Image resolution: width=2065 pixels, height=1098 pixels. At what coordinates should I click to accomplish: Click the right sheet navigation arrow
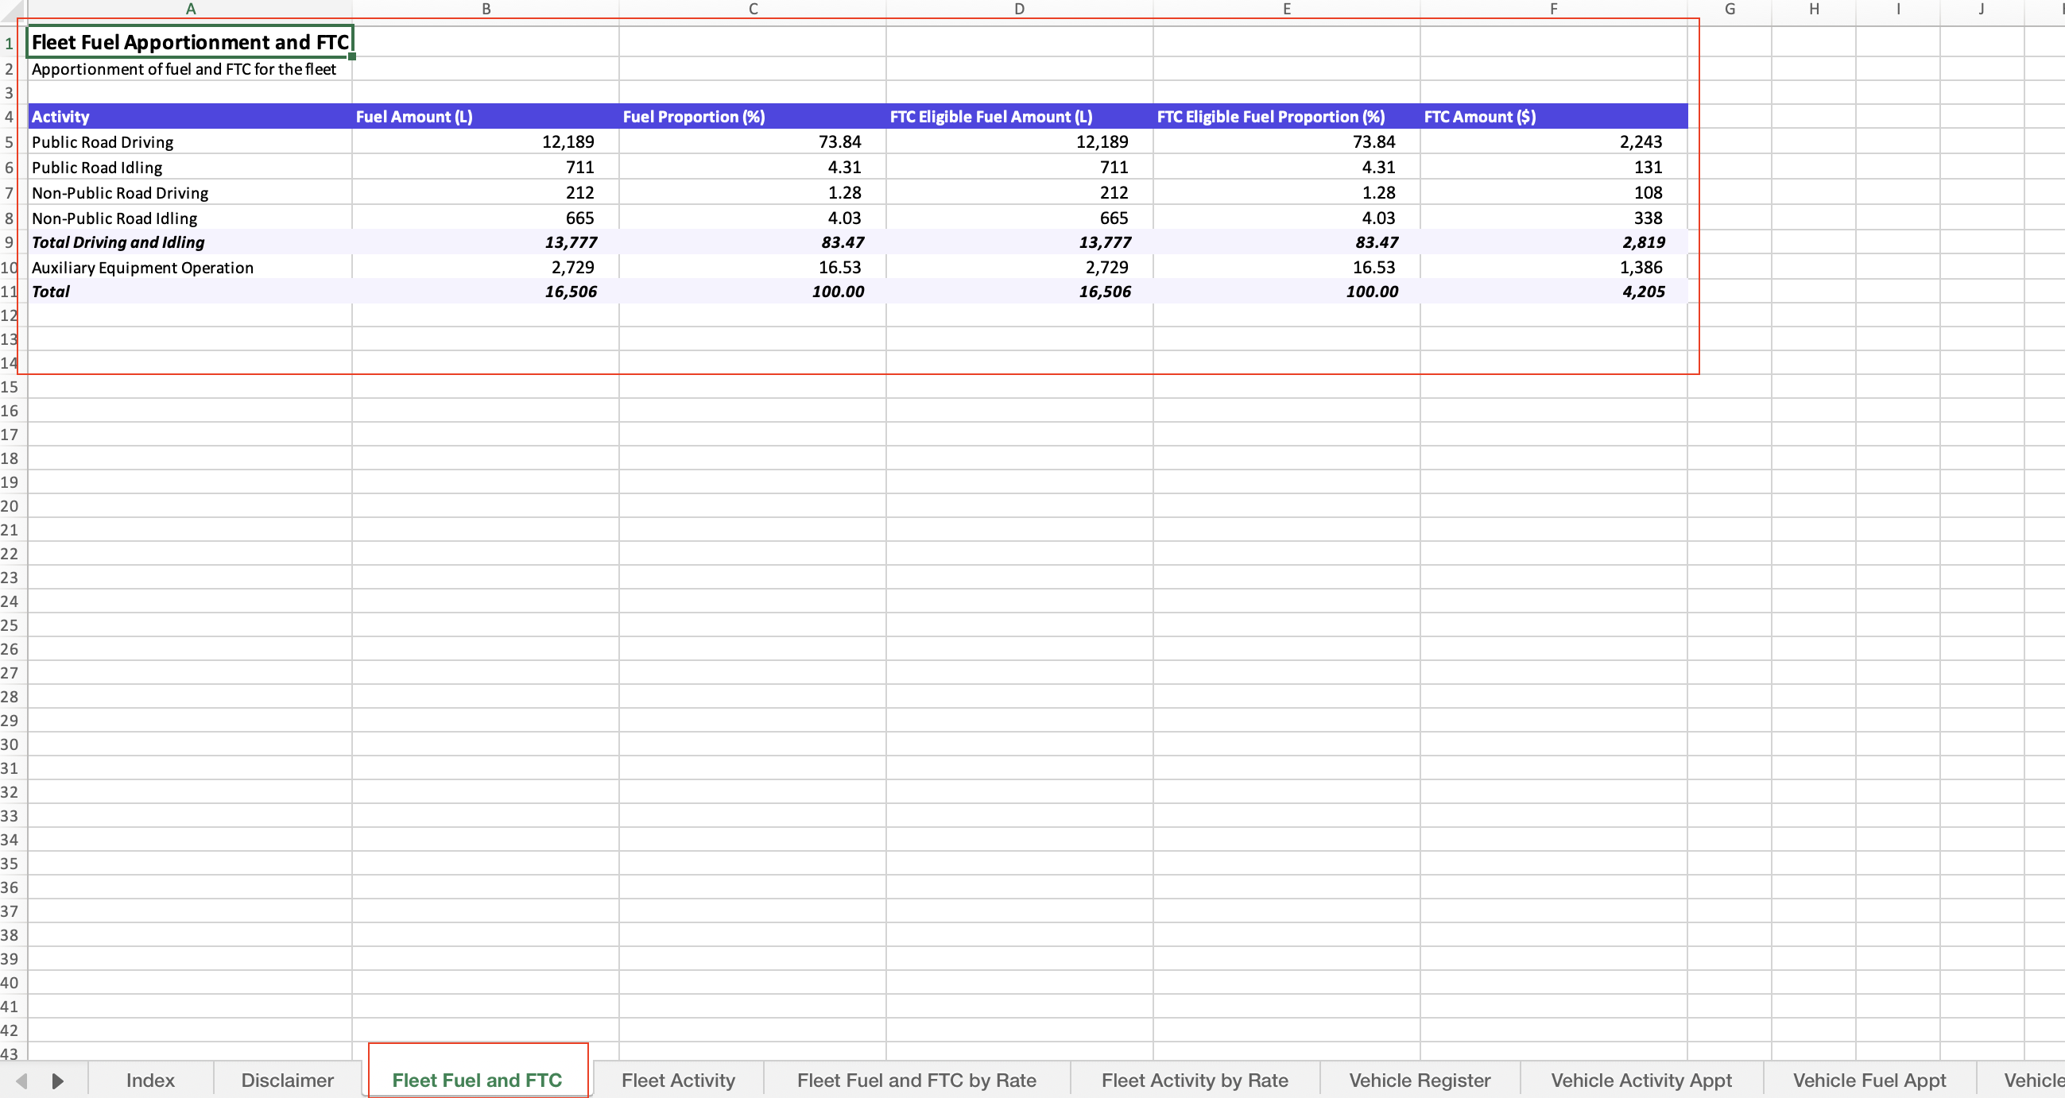point(56,1080)
